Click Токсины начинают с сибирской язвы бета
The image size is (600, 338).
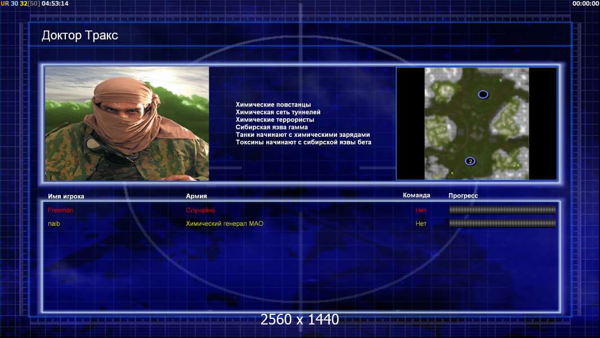[x=303, y=142]
